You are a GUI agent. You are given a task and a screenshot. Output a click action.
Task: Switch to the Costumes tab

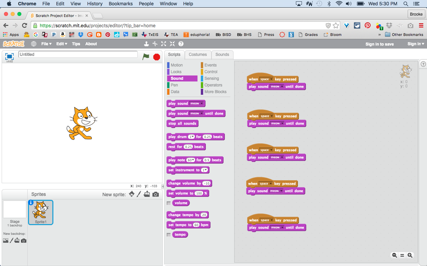pyautogui.click(x=198, y=55)
